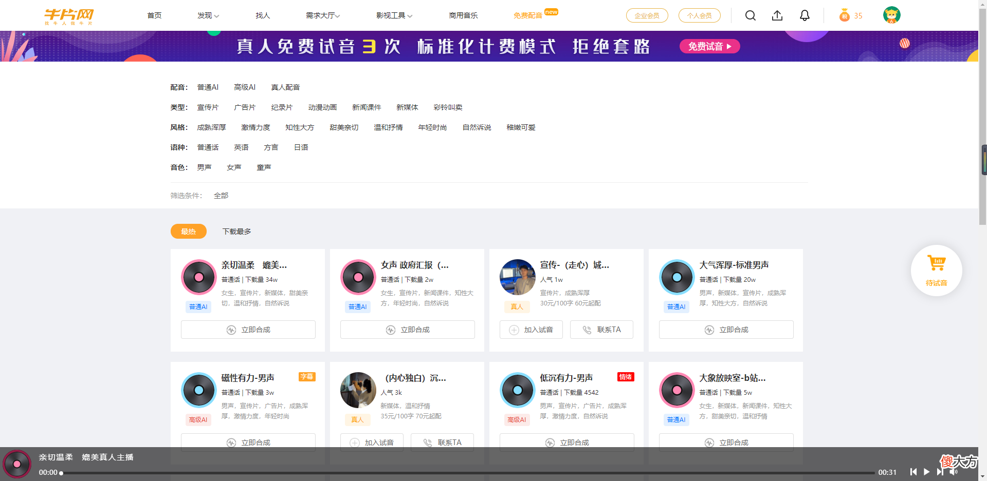Filter 风格 by 甜美亲切
The height and width of the screenshot is (481, 987).
[344, 127]
